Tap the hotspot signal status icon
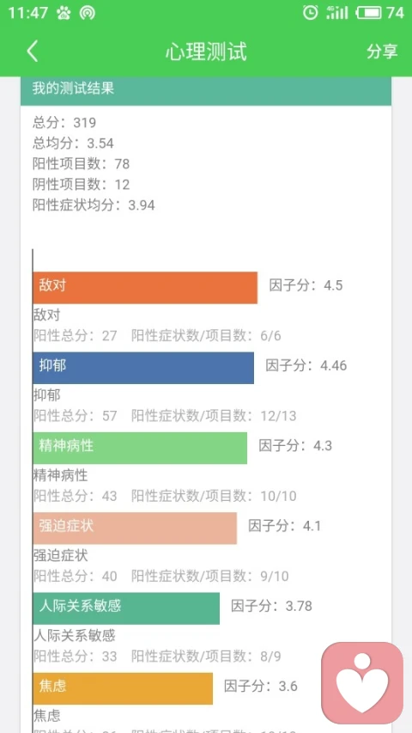Viewport: 412px width, 733px height. tap(88, 13)
